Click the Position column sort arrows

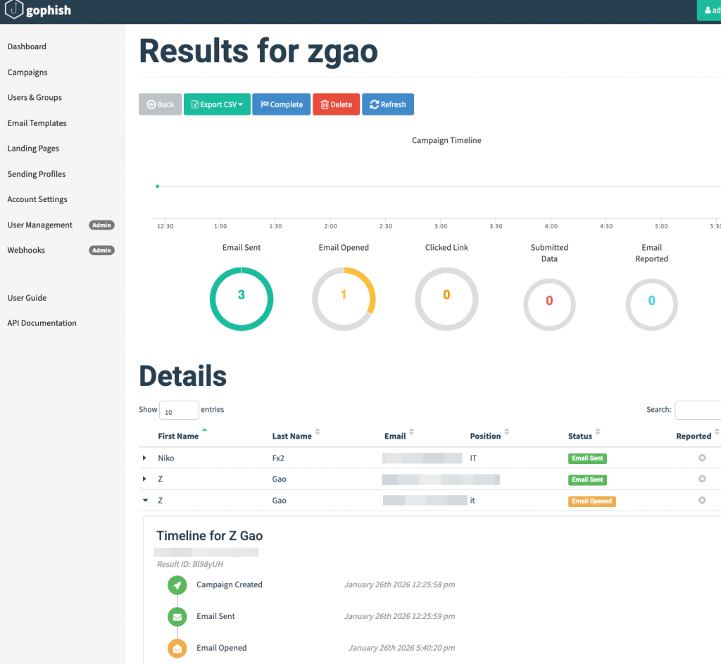coord(507,432)
